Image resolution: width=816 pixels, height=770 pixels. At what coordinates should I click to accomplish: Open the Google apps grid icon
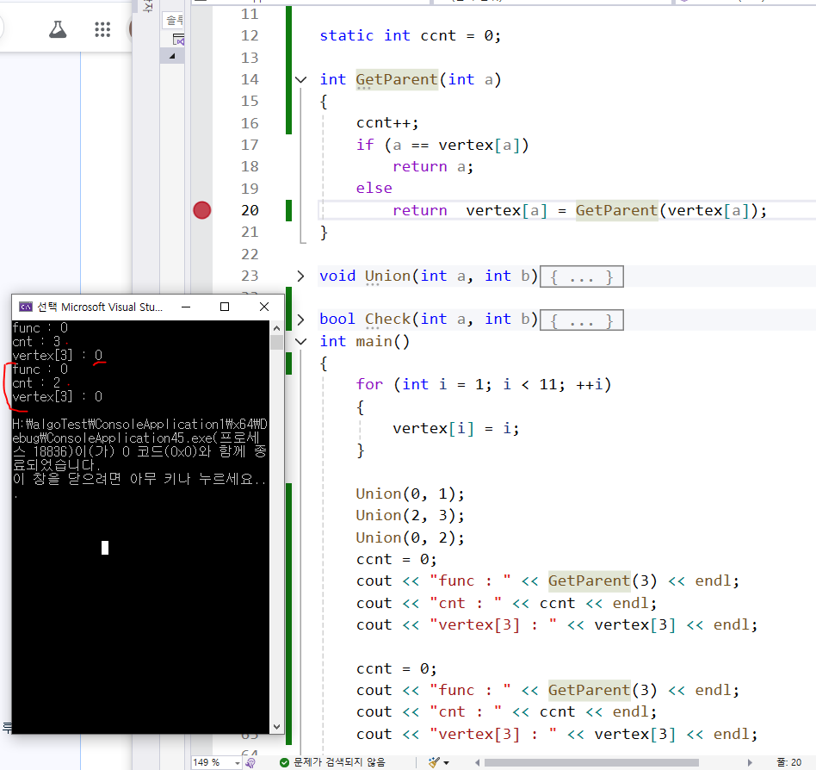(102, 29)
